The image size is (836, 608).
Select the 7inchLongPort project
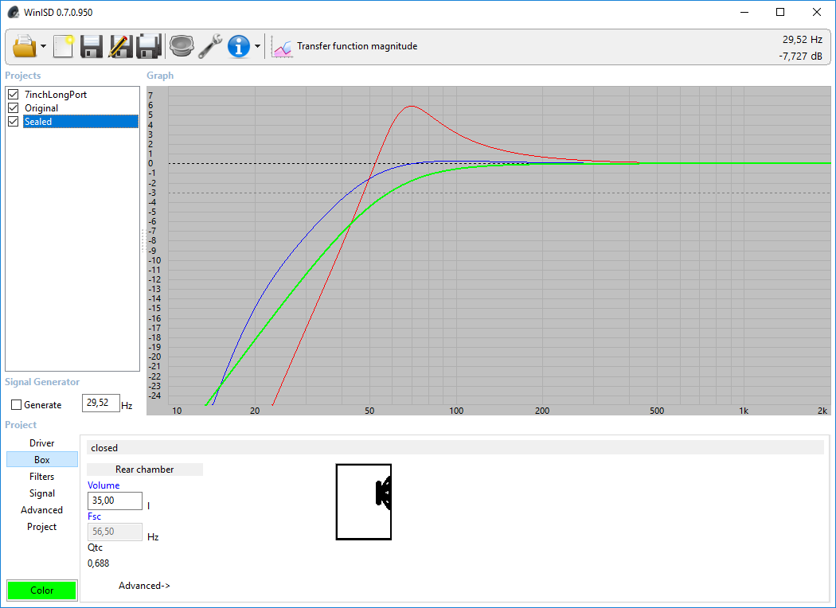(x=56, y=95)
